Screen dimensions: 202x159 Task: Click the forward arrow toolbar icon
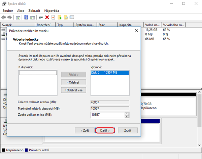(10, 17)
